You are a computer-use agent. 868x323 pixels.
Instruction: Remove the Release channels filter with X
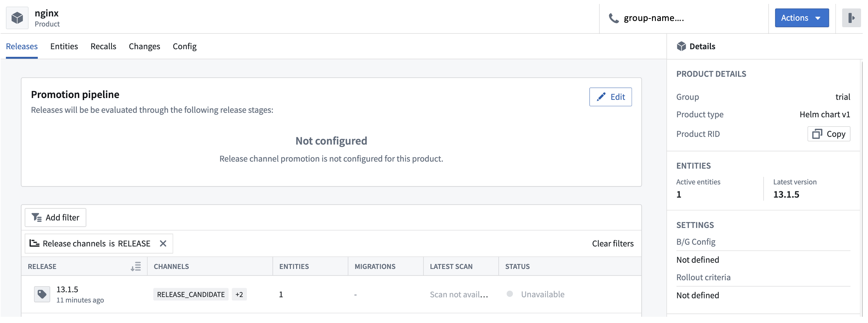coord(163,244)
